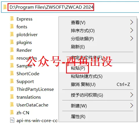This screenshot has height=125, width=139.
Task: Open the 排序方式(O) submenu
Action: pos(98,31)
